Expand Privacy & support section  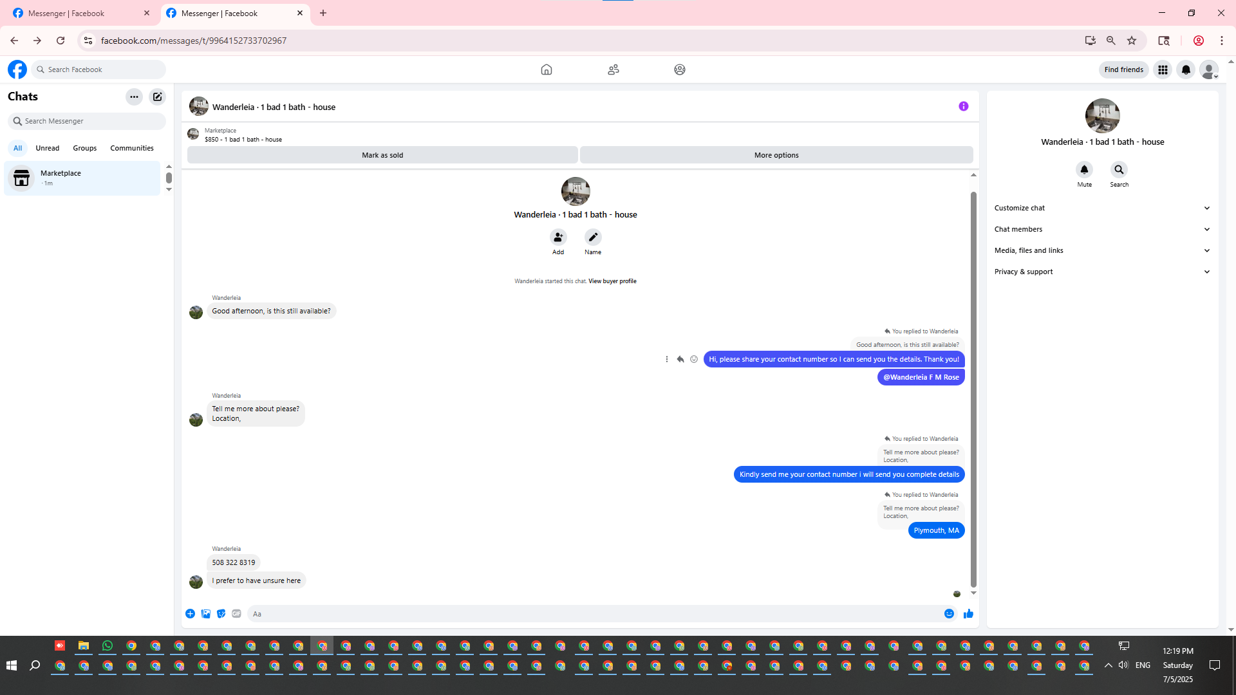[1101, 272]
